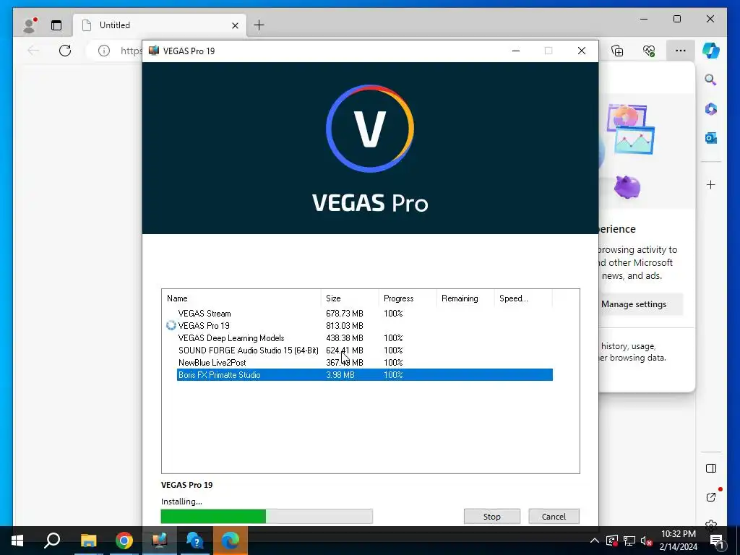The image size is (740, 555).
Task: Click the site information icon in address bar
Action: click(104, 51)
